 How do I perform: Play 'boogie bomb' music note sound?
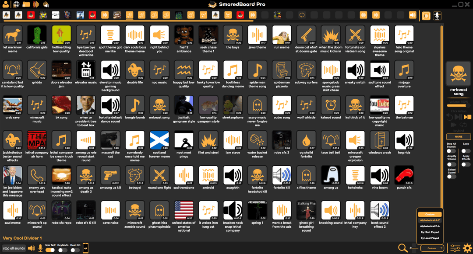(135, 105)
